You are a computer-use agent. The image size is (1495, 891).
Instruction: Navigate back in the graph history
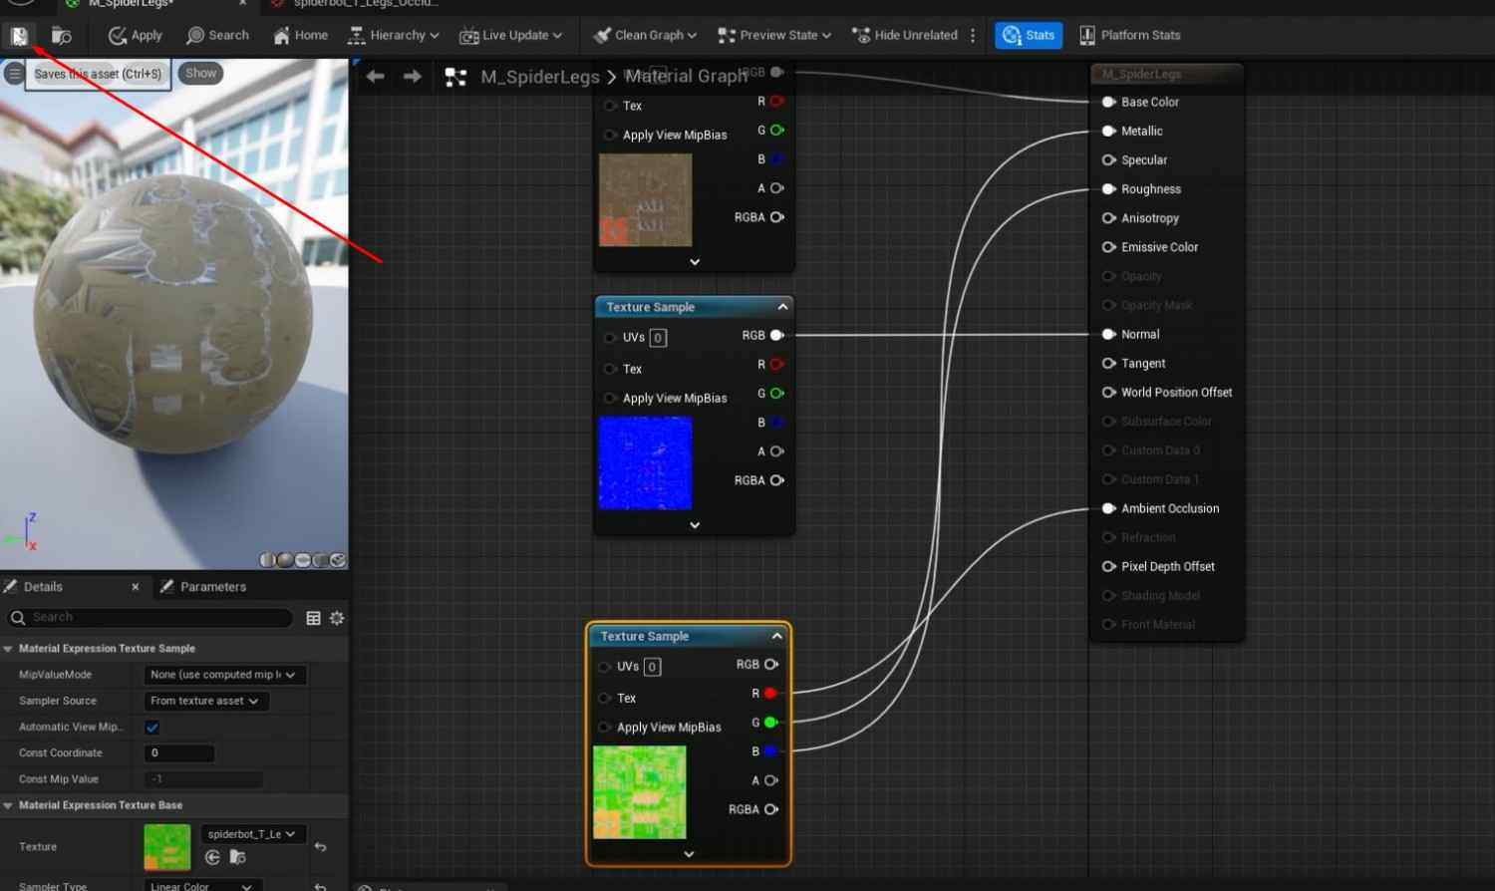tap(375, 77)
